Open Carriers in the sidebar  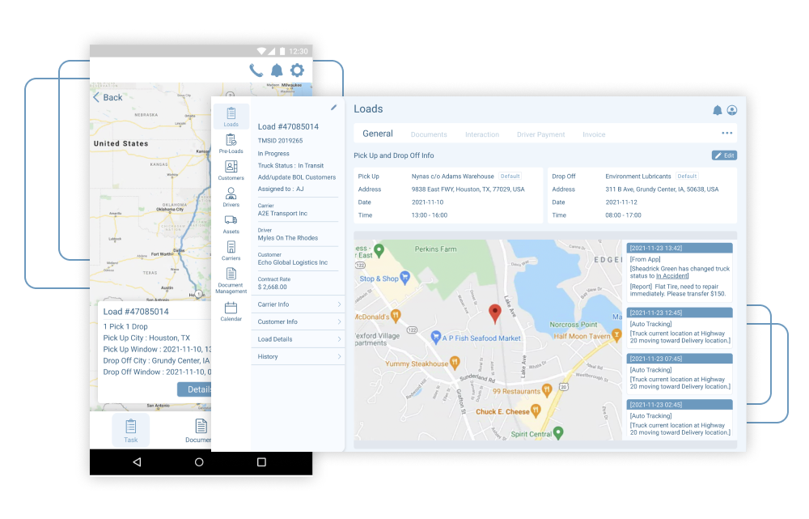[231, 251]
